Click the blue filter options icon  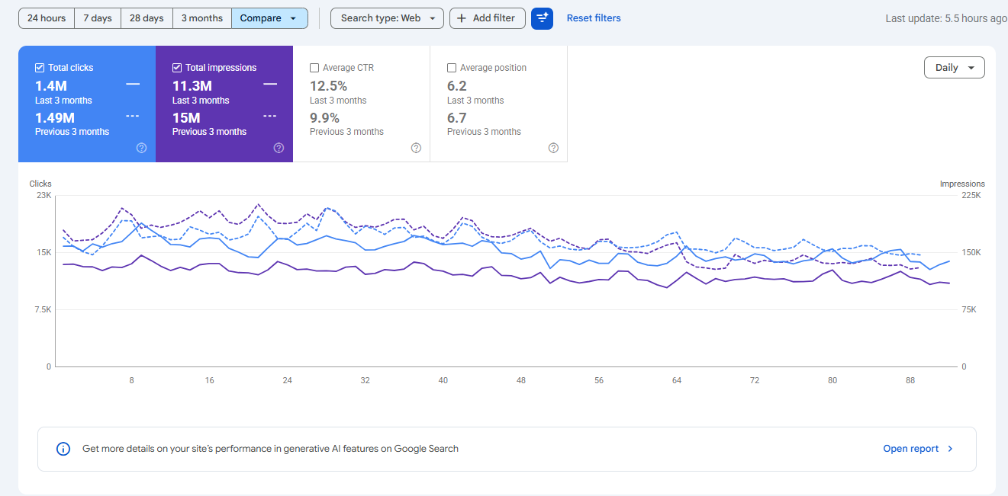click(x=542, y=18)
